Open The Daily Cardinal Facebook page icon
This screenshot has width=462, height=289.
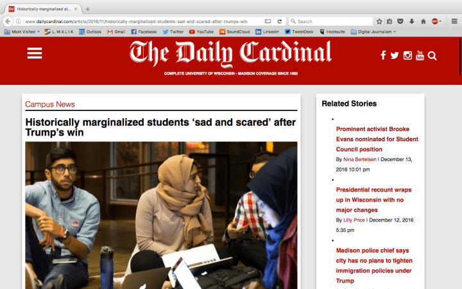pos(383,56)
